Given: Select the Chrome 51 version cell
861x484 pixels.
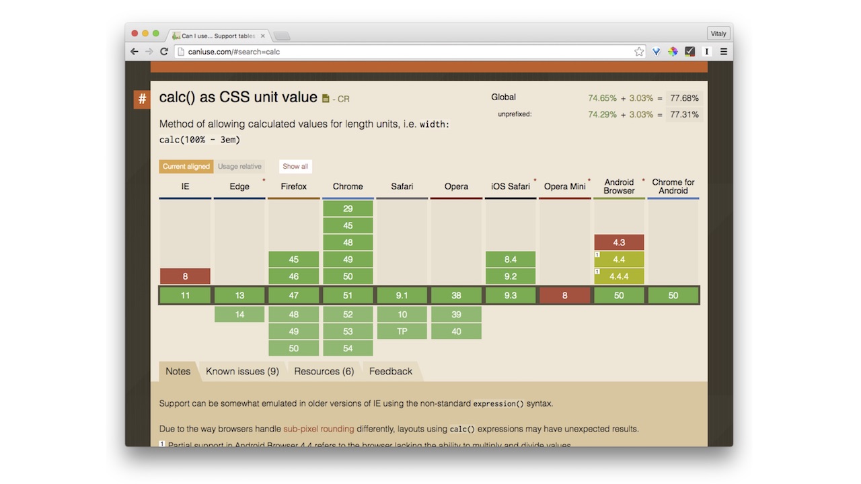Looking at the screenshot, I should 348,296.
